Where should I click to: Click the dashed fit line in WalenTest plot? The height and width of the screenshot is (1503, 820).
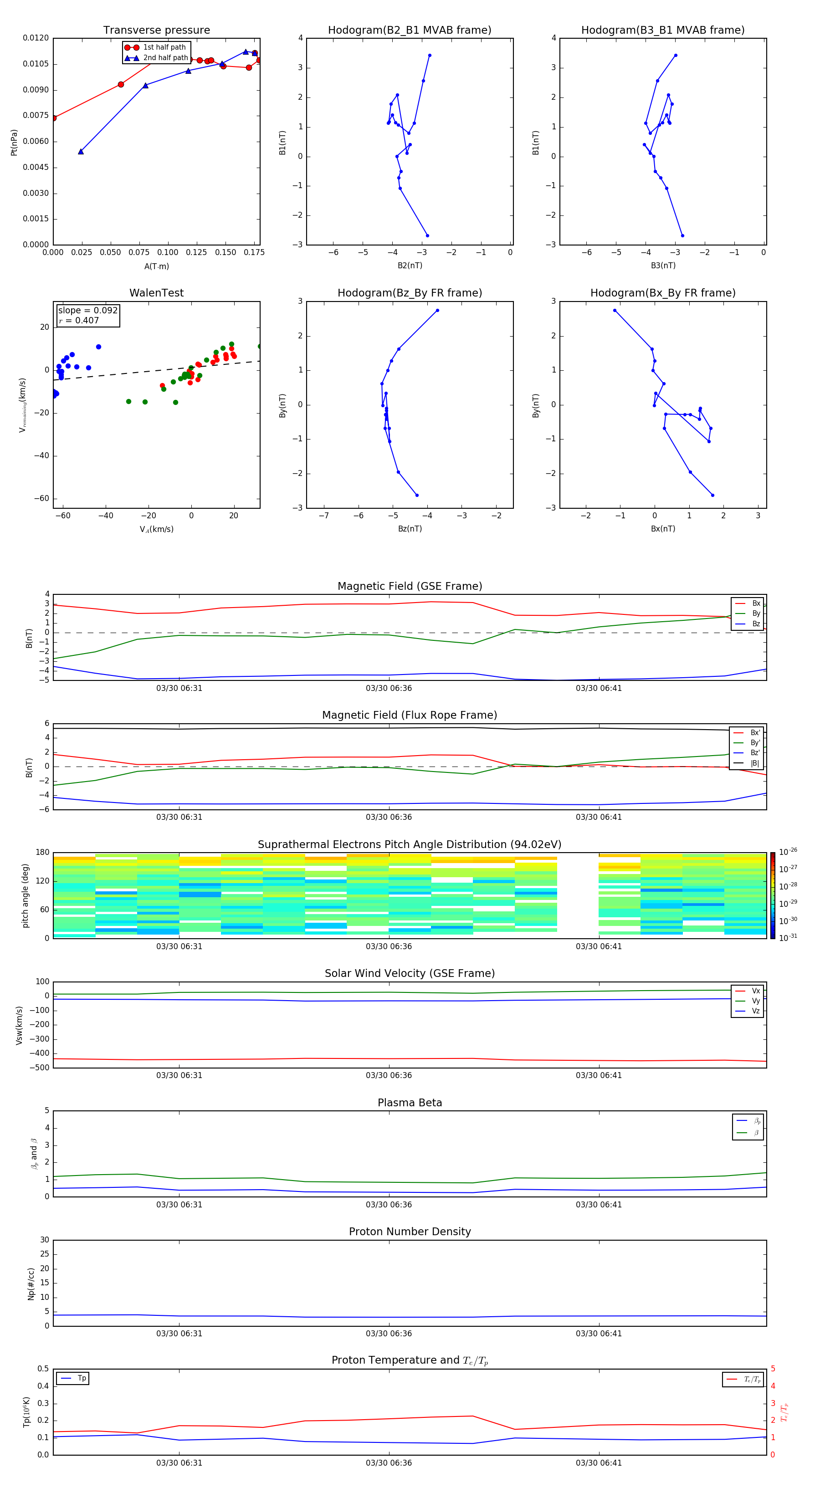pos(156,370)
